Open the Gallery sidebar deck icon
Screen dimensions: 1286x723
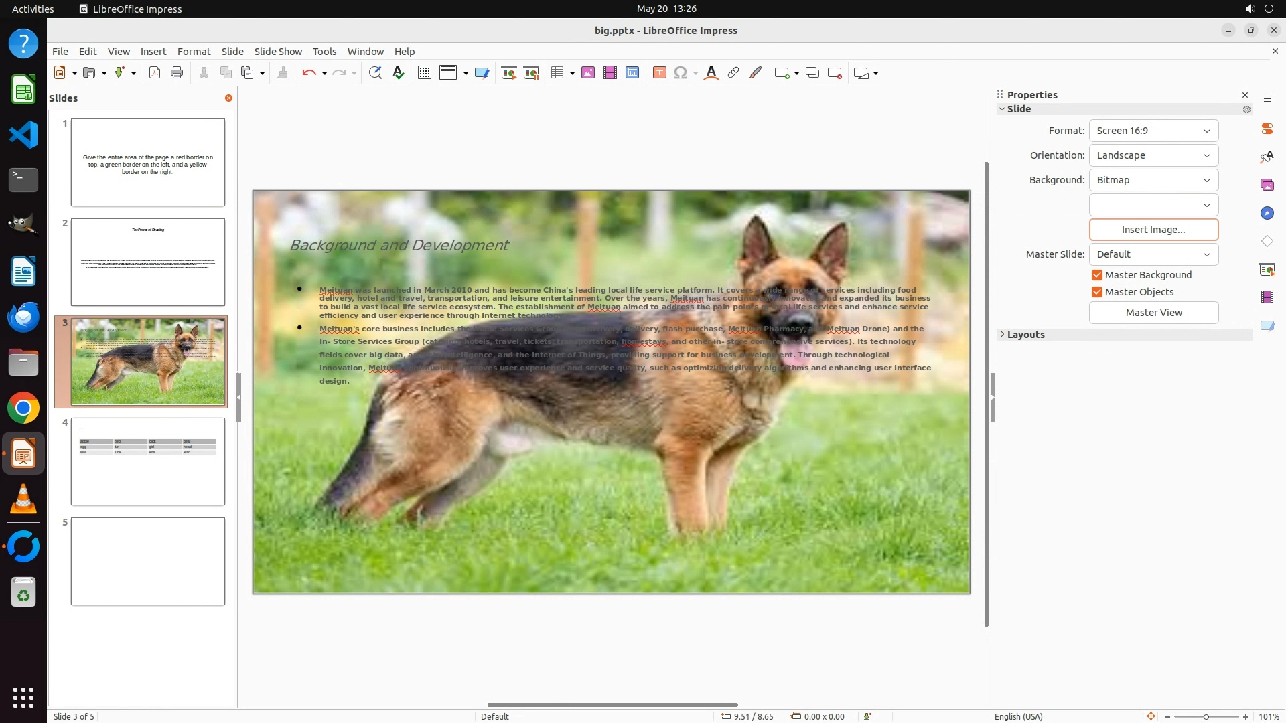click(1267, 185)
